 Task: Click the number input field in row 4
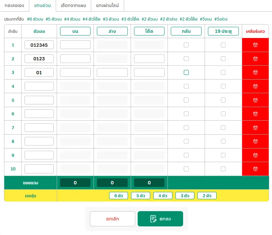pyautogui.click(x=39, y=86)
